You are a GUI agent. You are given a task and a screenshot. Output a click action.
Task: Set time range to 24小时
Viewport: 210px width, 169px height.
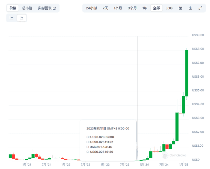coord(91,8)
